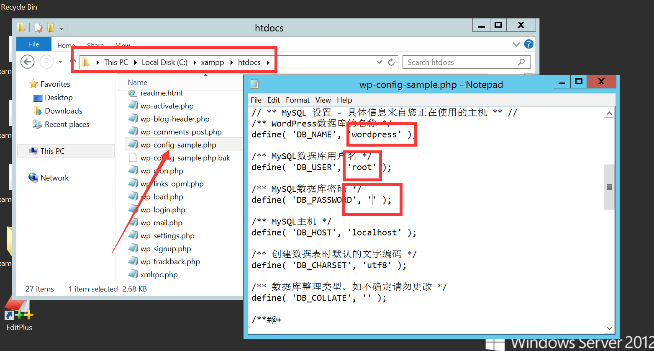The width and height of the screenshot is (654, 351).
Task: Select readme.html file
Action: tap(162, 93)
